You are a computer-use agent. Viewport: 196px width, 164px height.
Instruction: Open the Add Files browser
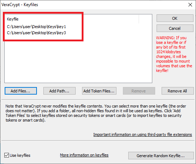(x=21, y=91)
